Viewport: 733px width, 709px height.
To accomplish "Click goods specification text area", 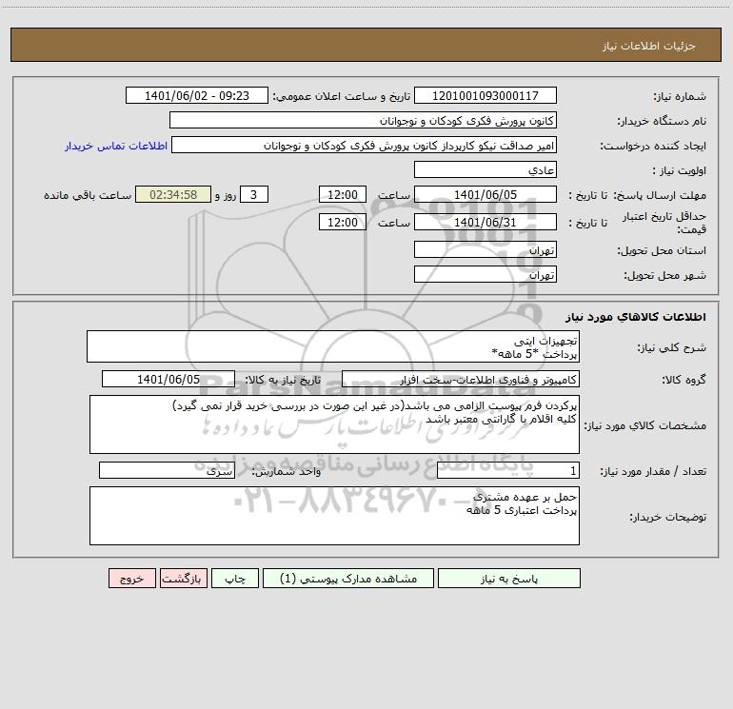I will point(334,424).
